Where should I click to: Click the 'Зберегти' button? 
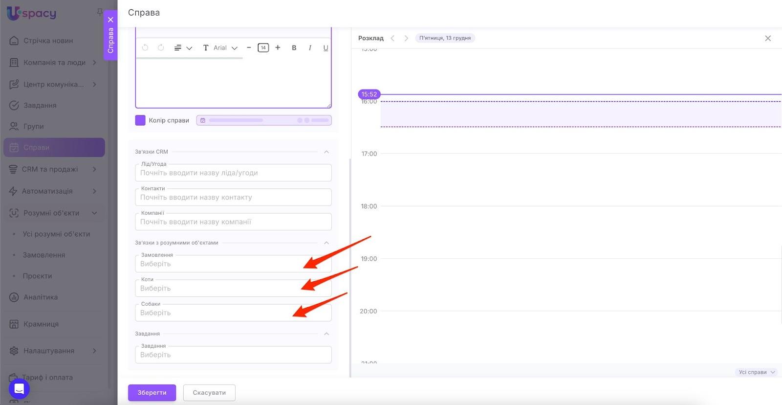pos(152,392)
